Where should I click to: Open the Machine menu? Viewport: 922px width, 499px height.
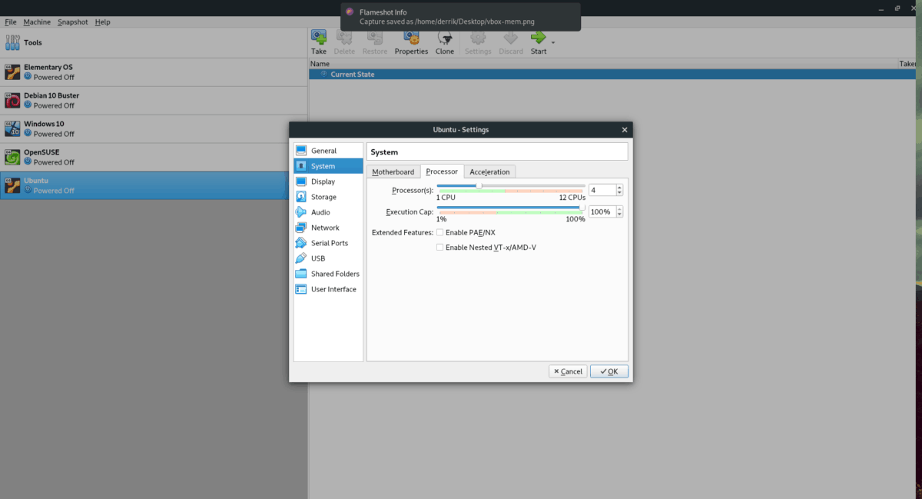tap(37, 22)
